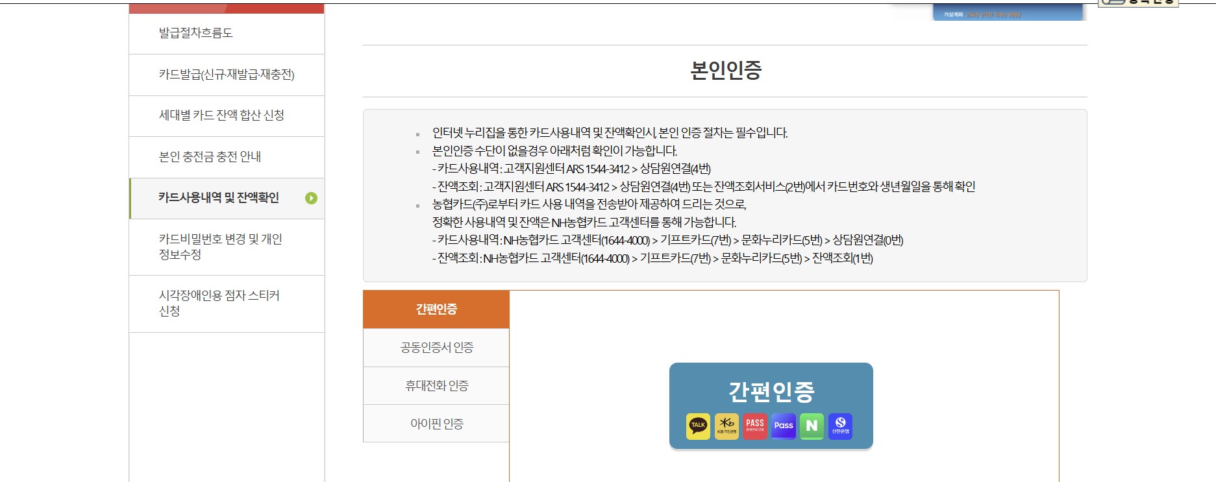The width and height of the screenshot is (1216, 482).
Task: Click the line 정확한 사용내역 및 잔액은 NH농협카드 고객센터를
Action: coord(584,223)
